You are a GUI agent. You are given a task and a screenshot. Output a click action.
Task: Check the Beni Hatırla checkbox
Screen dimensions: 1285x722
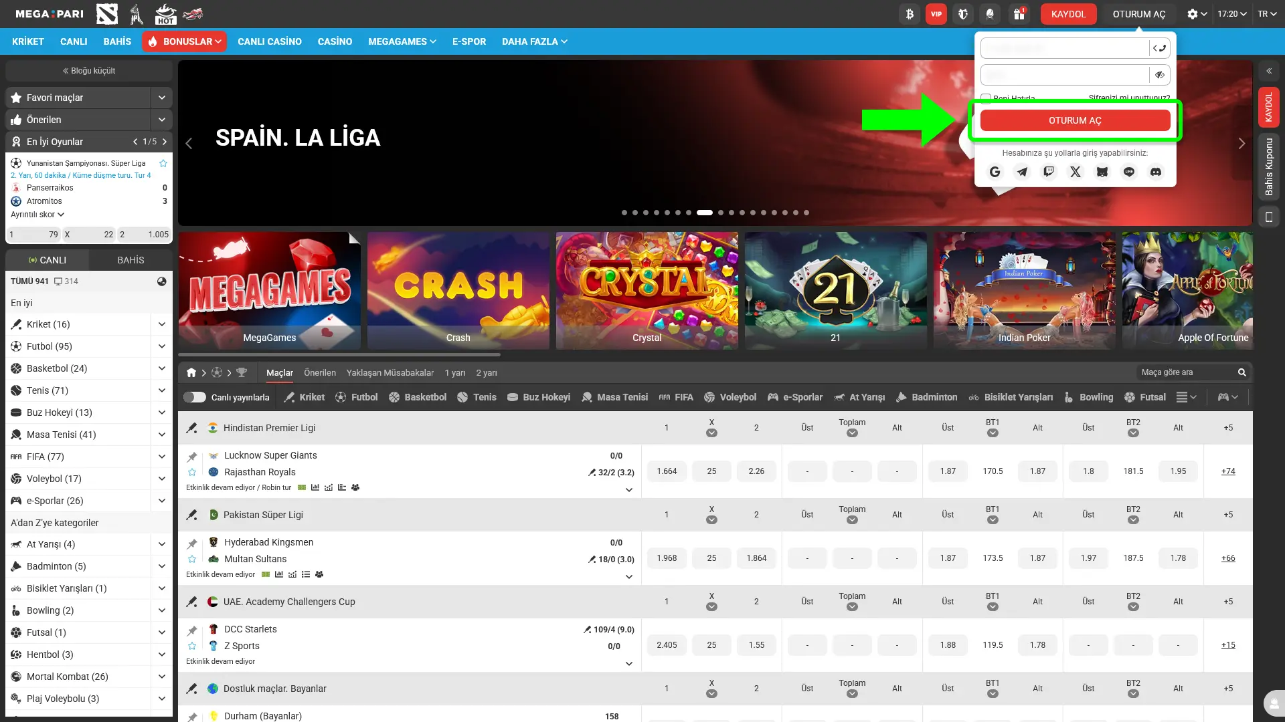tap(986, 98)
